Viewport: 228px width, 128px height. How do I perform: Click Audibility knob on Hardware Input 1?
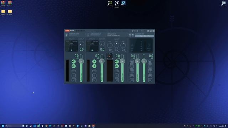coord(81,43)
